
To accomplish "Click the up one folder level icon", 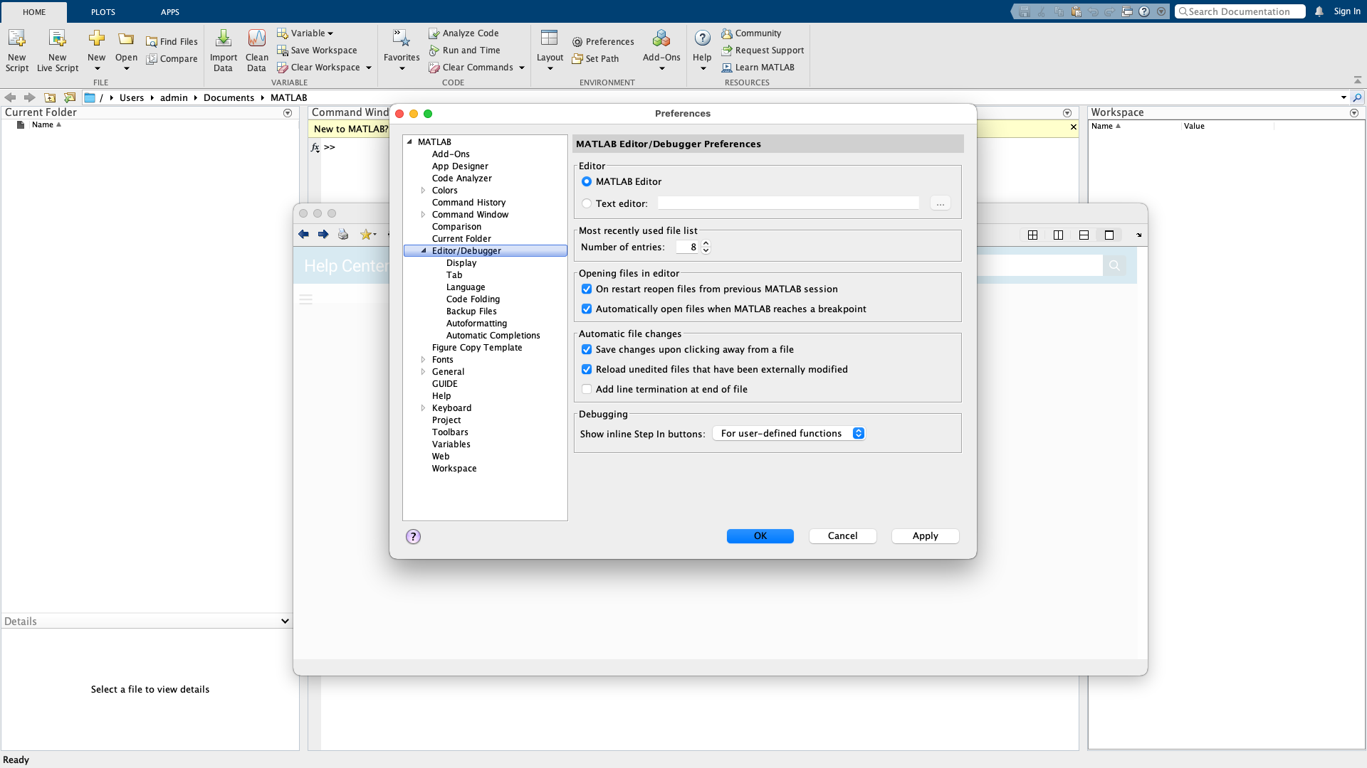I will (x=50, y=97).
